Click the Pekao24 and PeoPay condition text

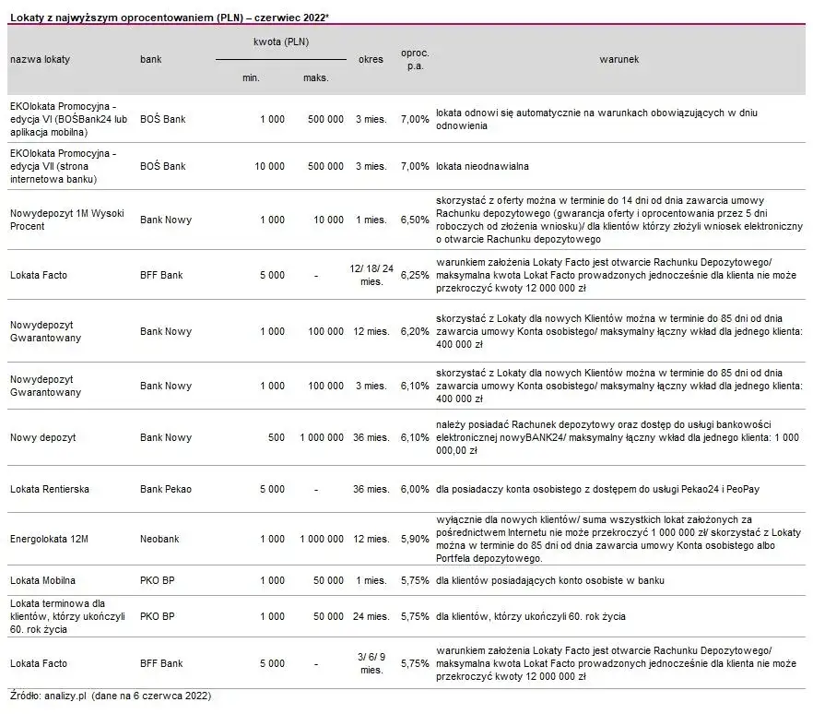point(597,489)
